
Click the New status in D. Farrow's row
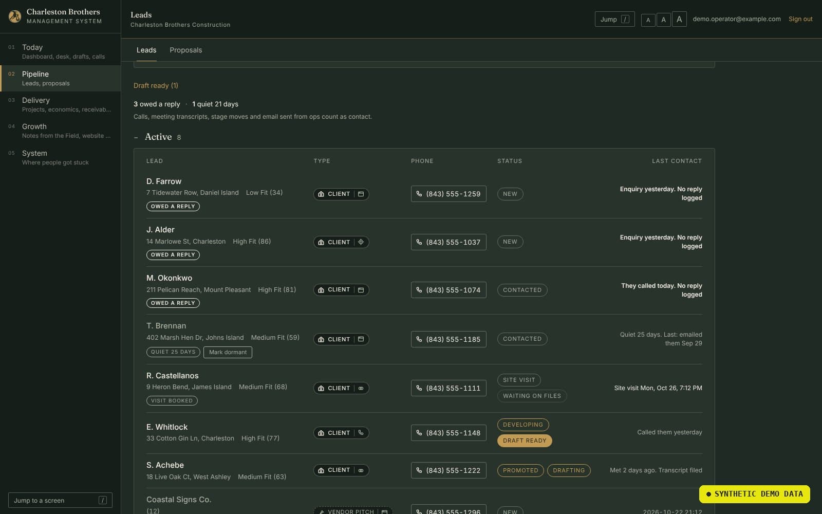[510, 194]
